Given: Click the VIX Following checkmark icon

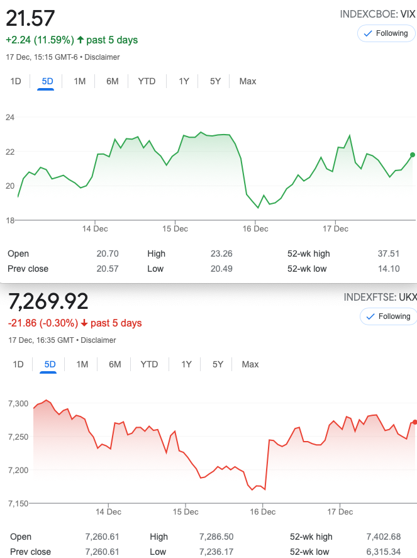Looking at the screenshot, I should pyautogui.click(x=368, y=33).
